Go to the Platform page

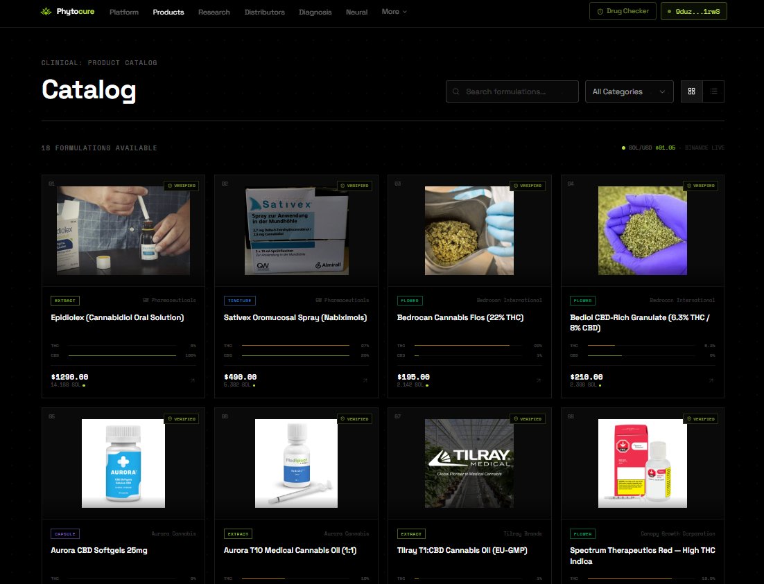tap(124, 12)
